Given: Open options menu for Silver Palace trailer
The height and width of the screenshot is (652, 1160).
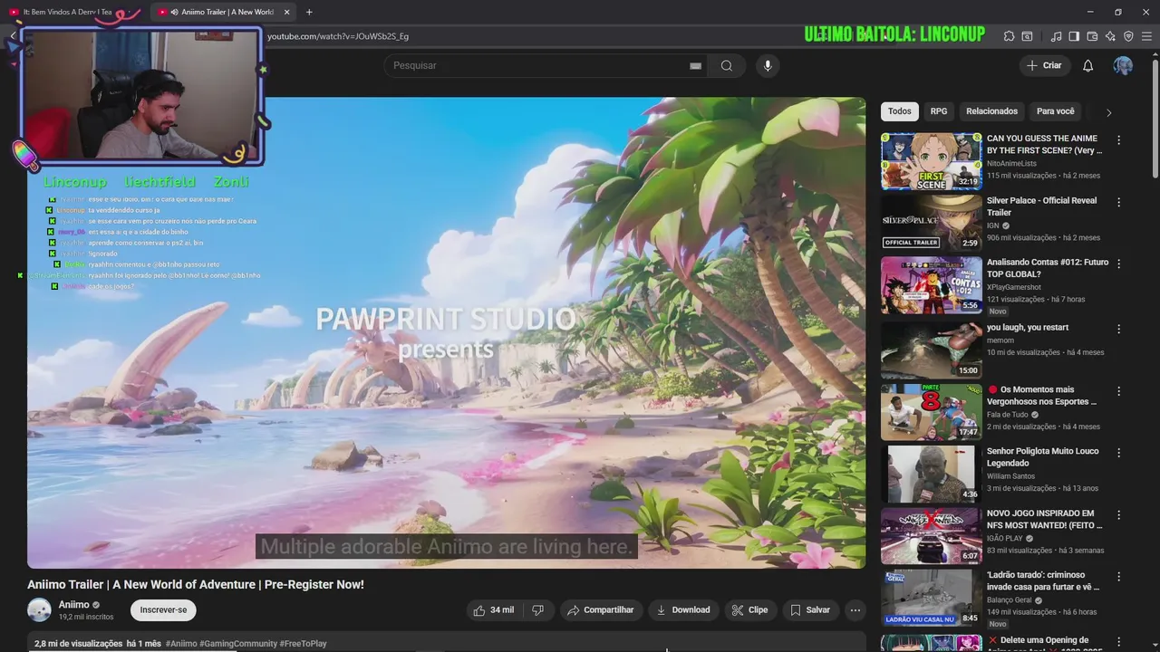Looking at the screenshot, I should pyautogui.click(x=1118, y=202).
